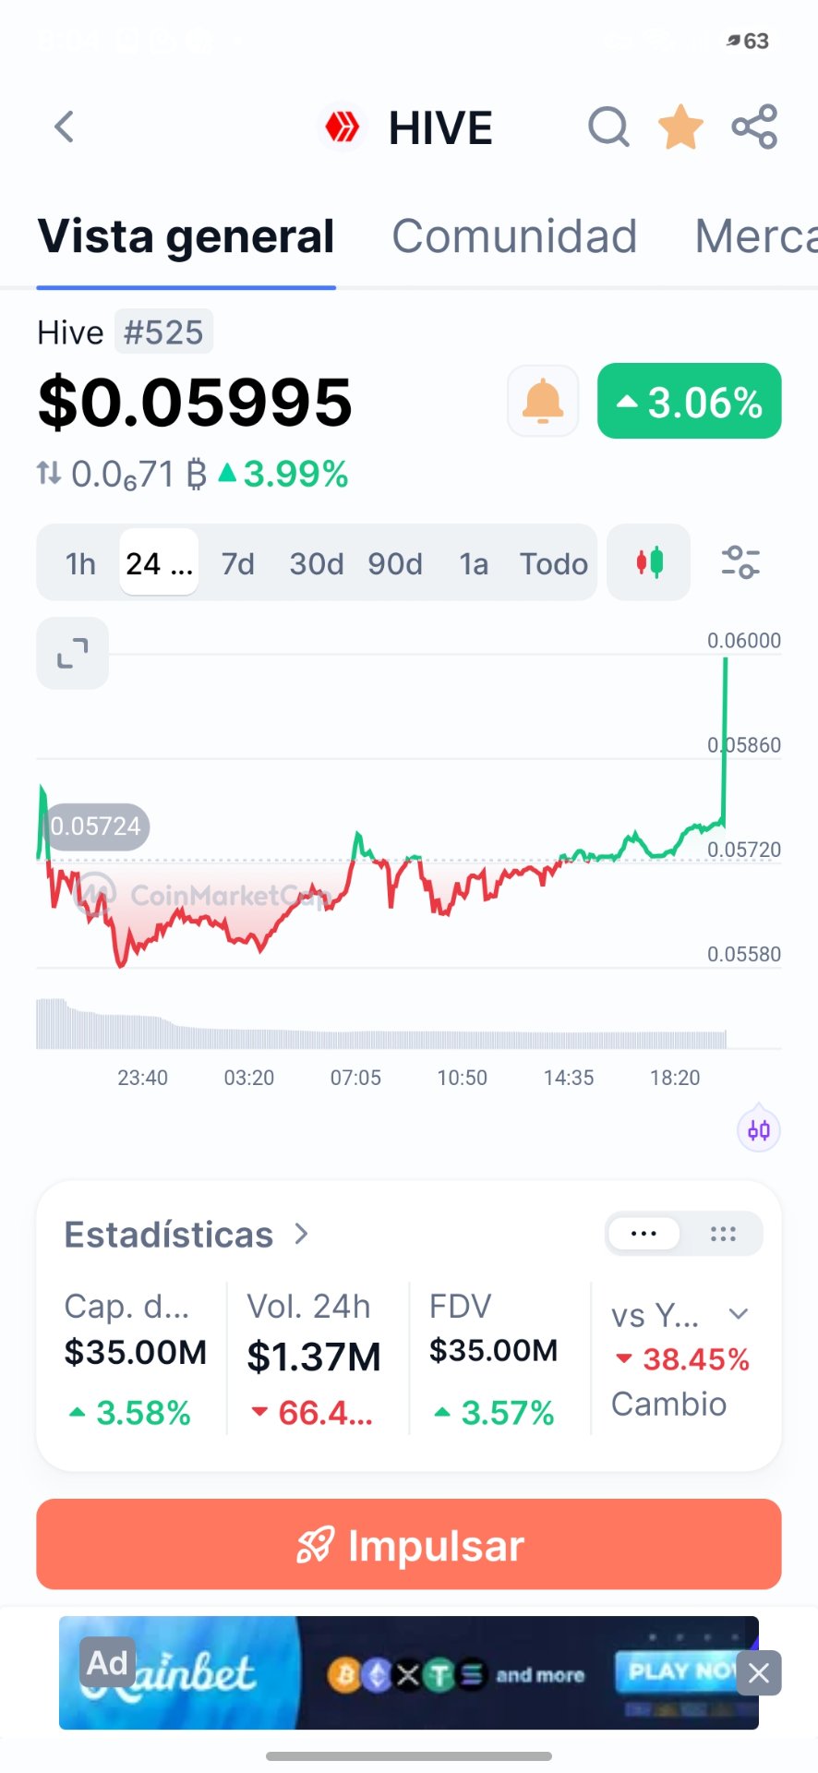
Task: Expand the vs Y... comparison dropdown
Action: (x=738, y=1314)
